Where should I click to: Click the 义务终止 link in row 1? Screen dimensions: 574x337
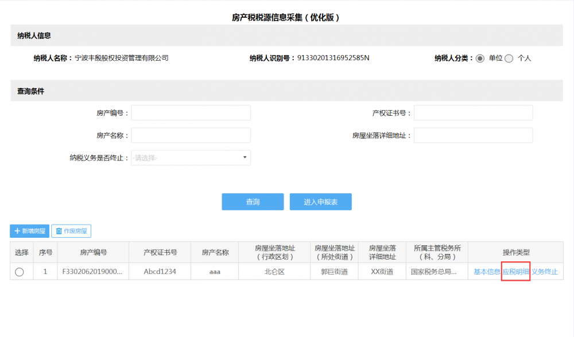[545, 272]
